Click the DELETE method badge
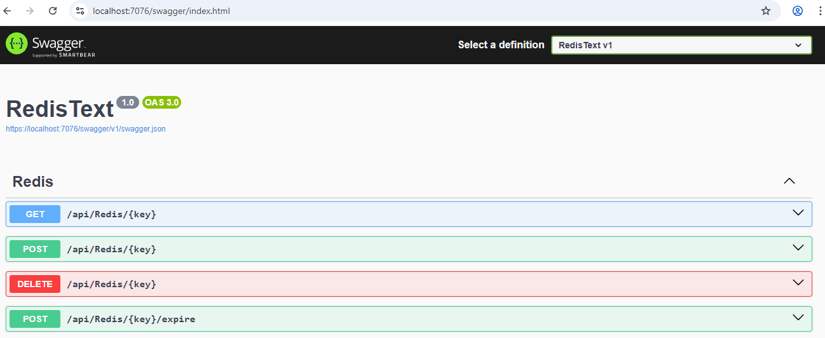The width and height of the screenshot is (825, 338). tap(35, 284)
